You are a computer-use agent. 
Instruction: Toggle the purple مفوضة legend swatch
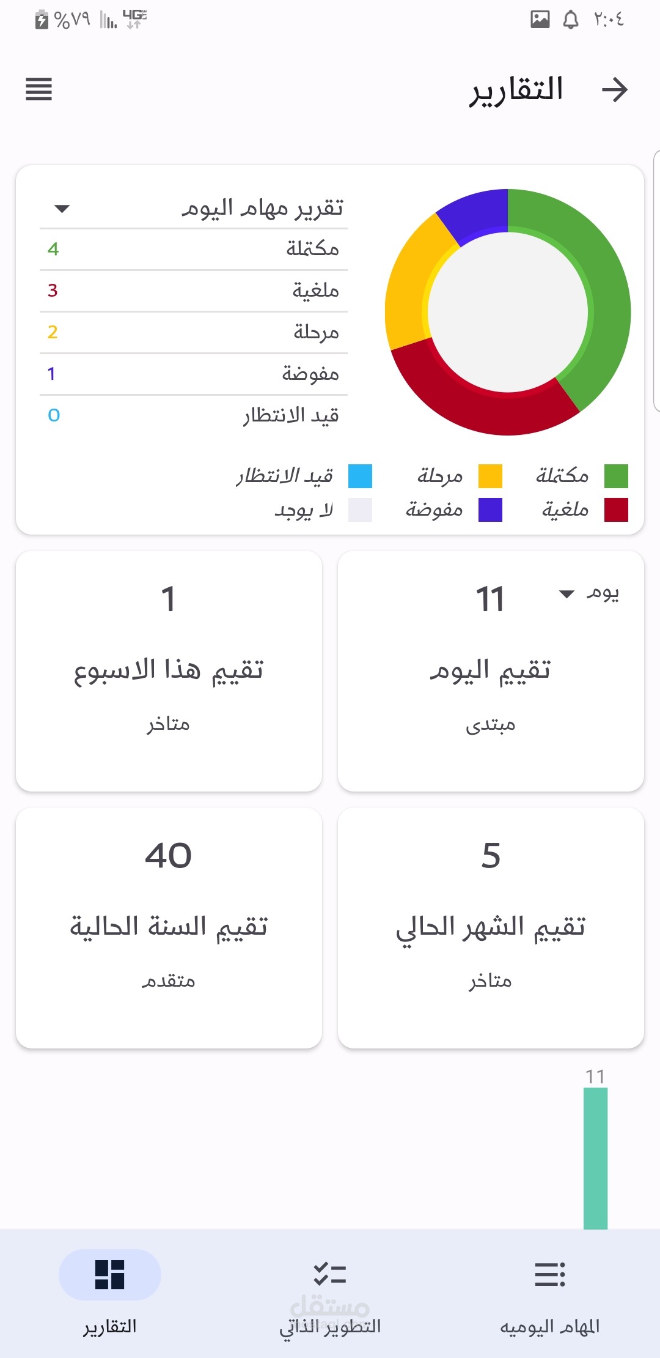point(490,510)
